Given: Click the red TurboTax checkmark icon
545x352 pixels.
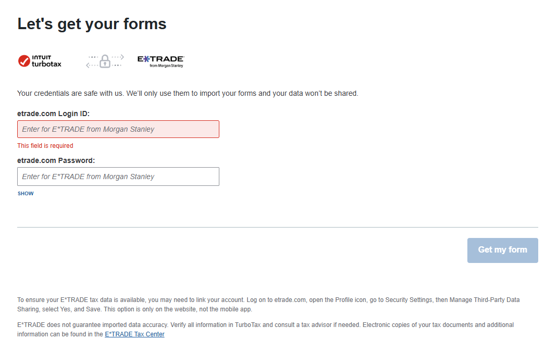Looking at the screenshot, I should coord(24,61).
